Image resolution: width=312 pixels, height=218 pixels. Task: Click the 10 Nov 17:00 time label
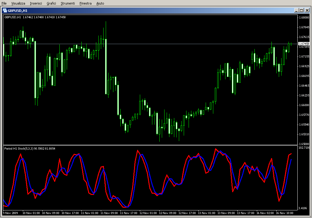pos(70,213)
